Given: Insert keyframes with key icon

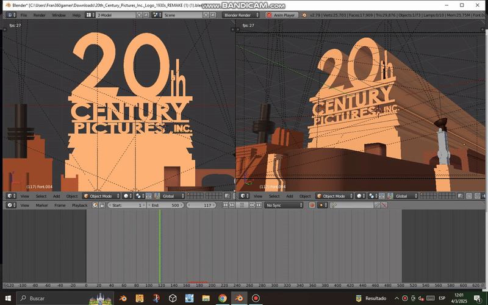Looking at the screenshot, I should coord(377,205).
